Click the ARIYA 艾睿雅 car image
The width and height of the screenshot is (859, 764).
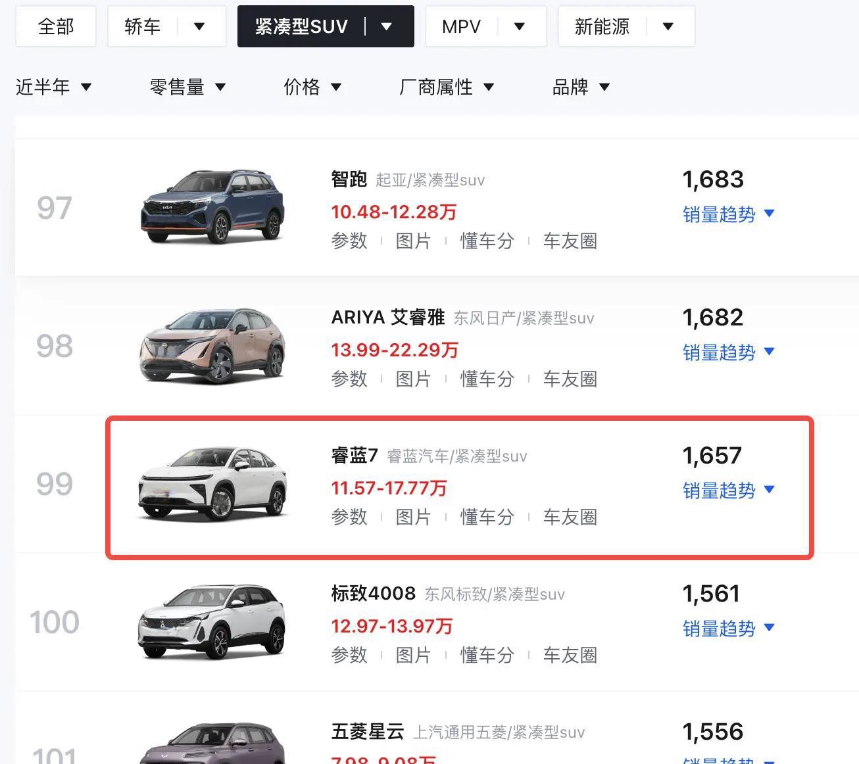[212, 345]
